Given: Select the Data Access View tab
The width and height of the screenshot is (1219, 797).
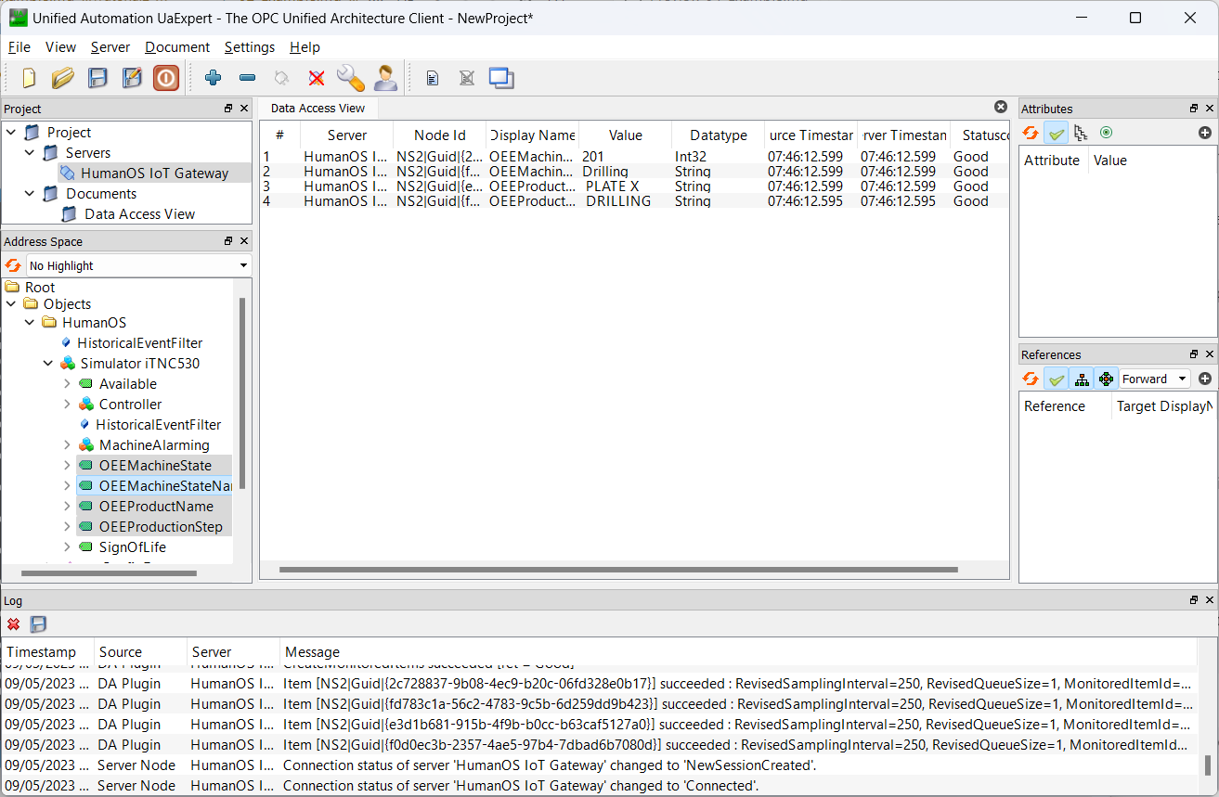Looking at the screenshot, I should 318,109.
